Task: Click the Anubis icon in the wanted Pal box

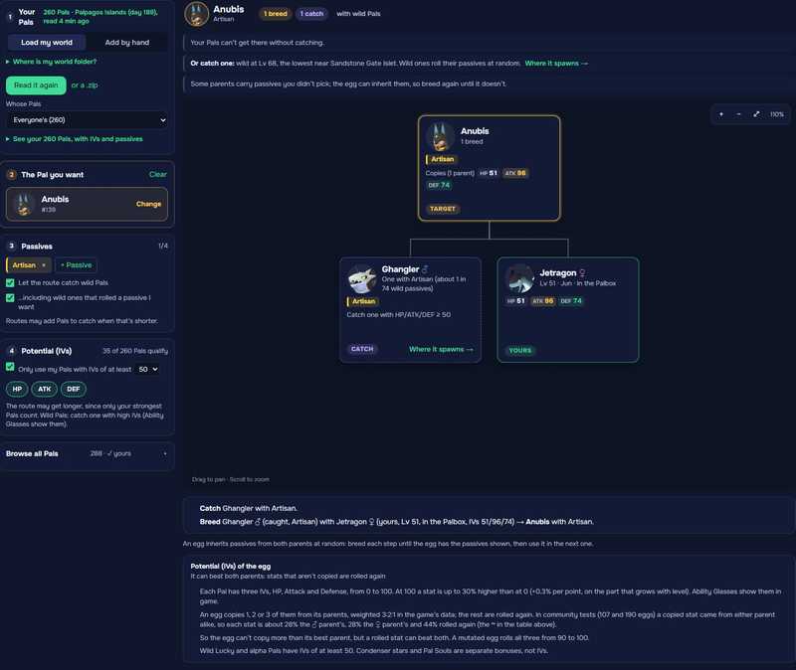Action: 23,204
